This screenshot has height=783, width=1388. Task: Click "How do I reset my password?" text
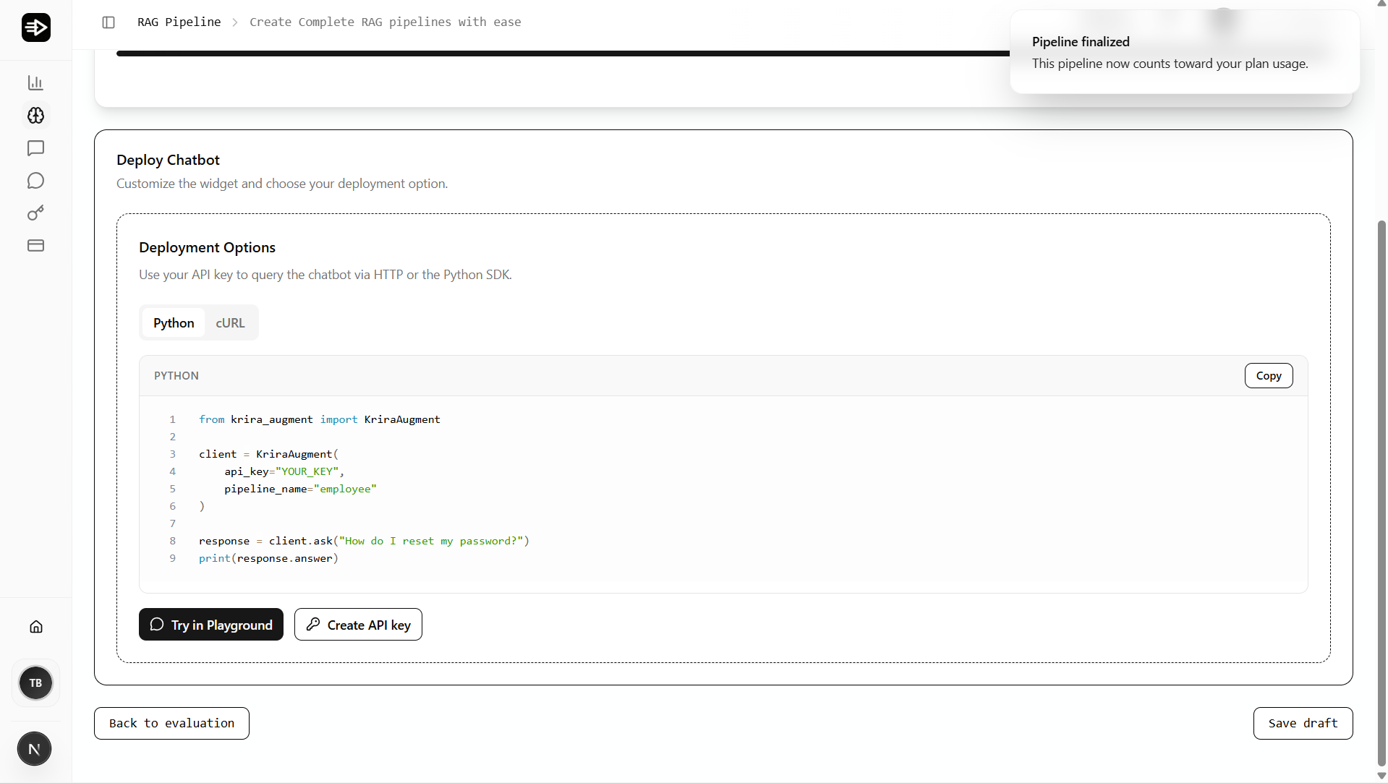click(x=431, y=541)
